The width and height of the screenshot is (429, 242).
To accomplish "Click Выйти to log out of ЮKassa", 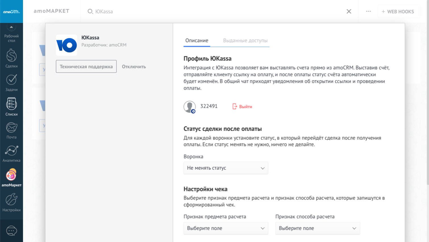I will 242,107.
